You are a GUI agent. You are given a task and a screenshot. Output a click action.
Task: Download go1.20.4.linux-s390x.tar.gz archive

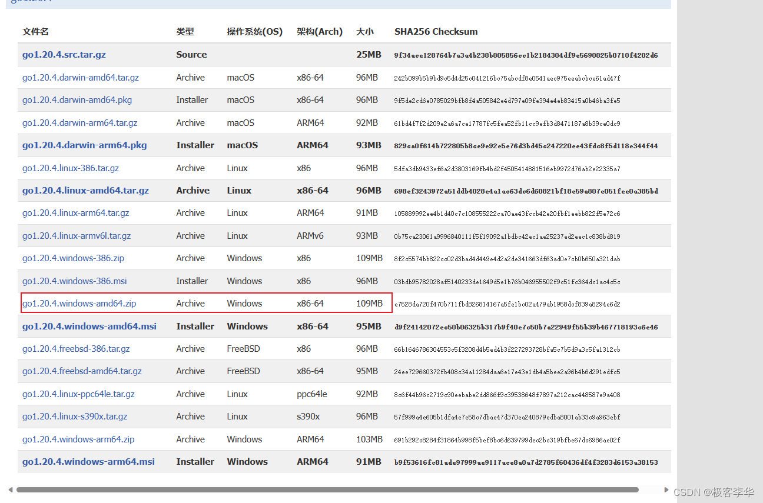(75, 417)
